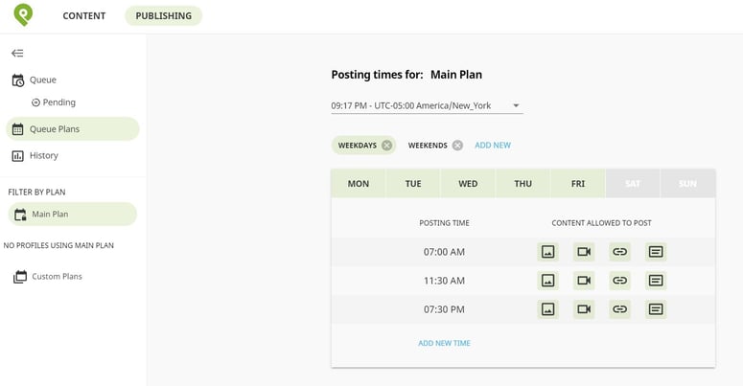Screen dimensions: 743x386
Task: Click the ADD NEW TIME link
Action: [x=444, y=343]
